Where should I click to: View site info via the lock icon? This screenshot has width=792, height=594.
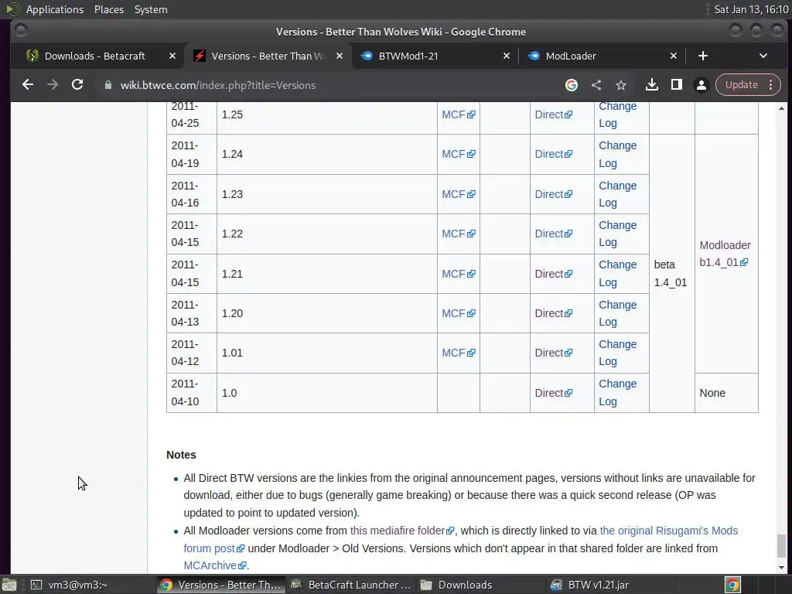pos(108,85)
